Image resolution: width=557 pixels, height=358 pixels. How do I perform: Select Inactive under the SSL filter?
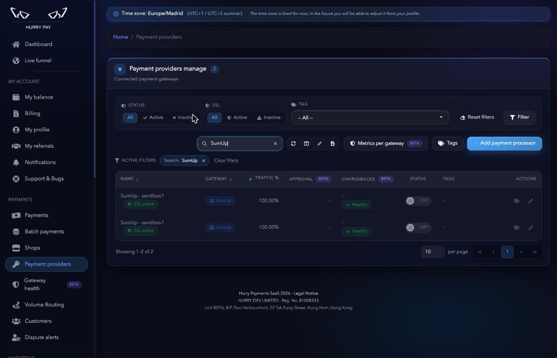(269, 117)
